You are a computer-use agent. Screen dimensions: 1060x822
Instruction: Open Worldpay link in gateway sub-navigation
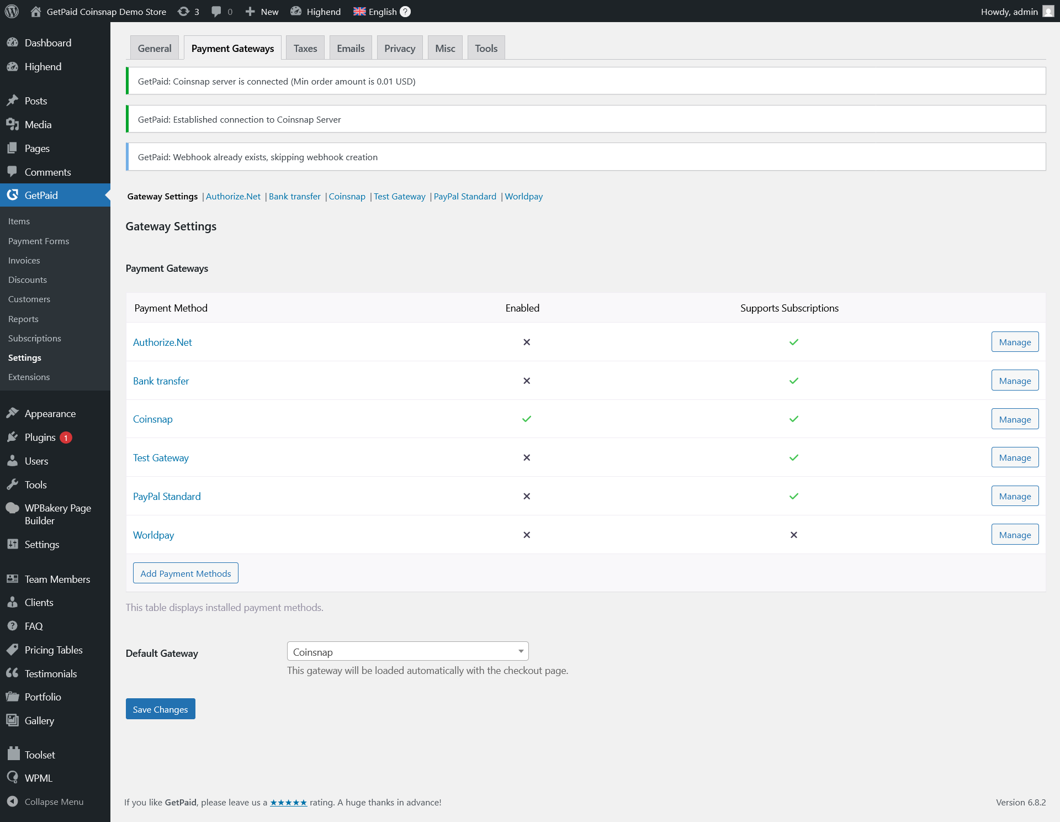tap(523, 196)
